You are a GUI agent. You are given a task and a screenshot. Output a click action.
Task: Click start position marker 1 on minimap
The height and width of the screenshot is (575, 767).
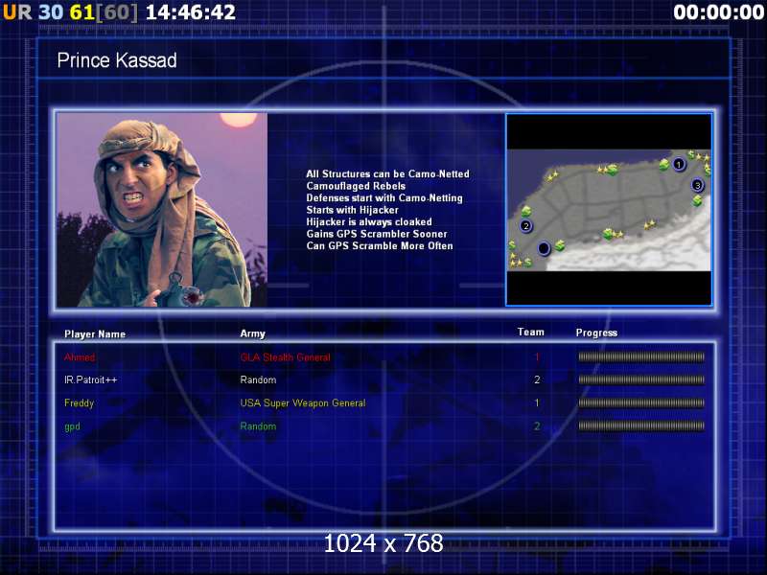point(679,164)
